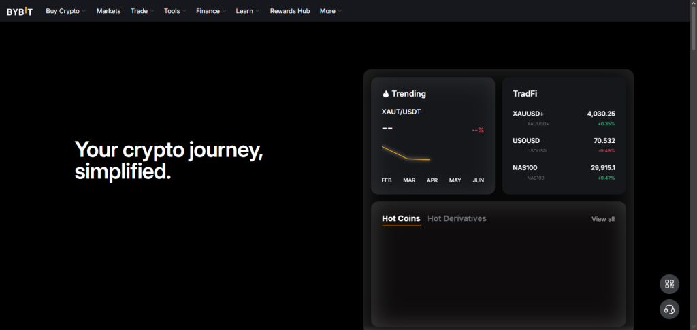Click the -0.49% change value
Screen dimensions: 697x330
click(x=606, y=151)
